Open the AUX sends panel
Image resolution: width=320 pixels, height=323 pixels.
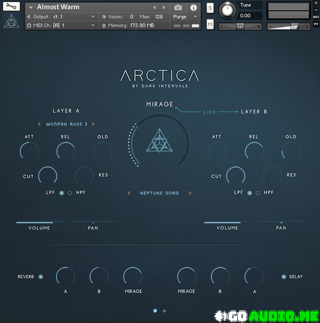[x=316, y=17]
